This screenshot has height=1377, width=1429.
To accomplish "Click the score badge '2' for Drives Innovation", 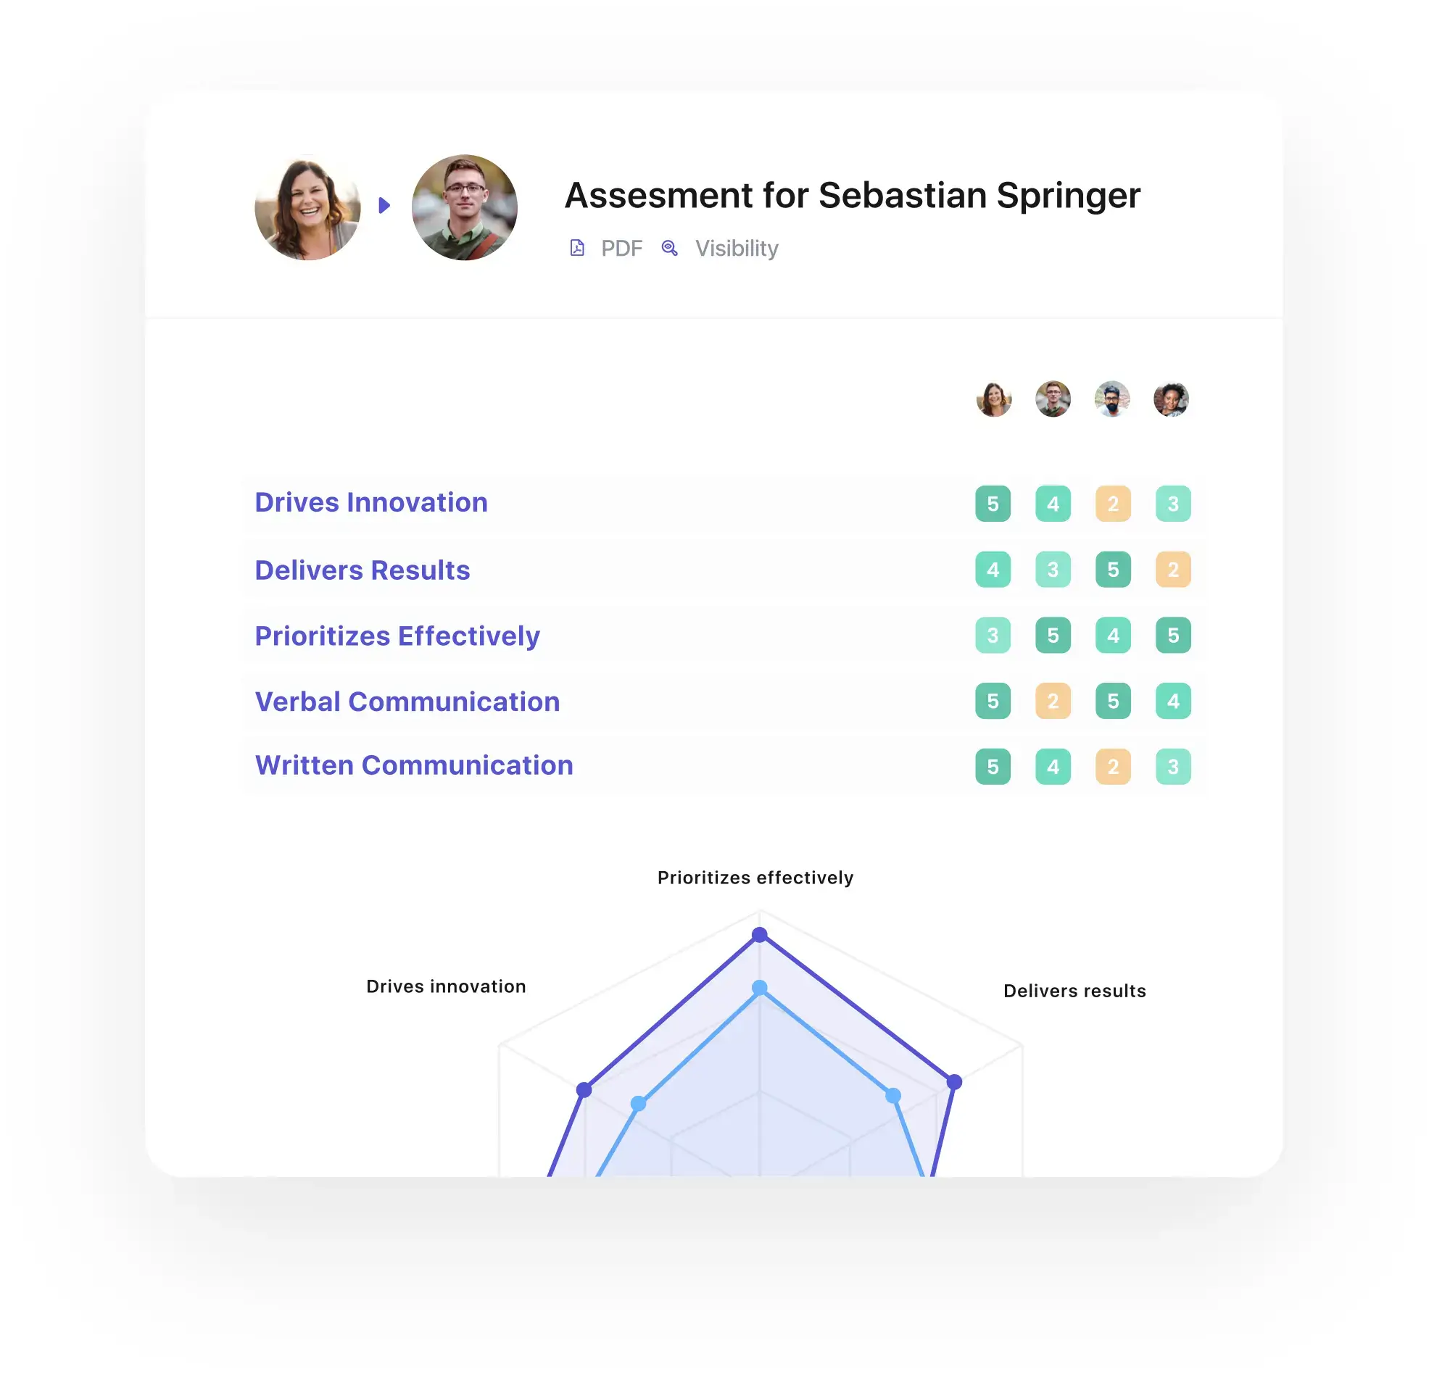I will [x=1111, y=502].
